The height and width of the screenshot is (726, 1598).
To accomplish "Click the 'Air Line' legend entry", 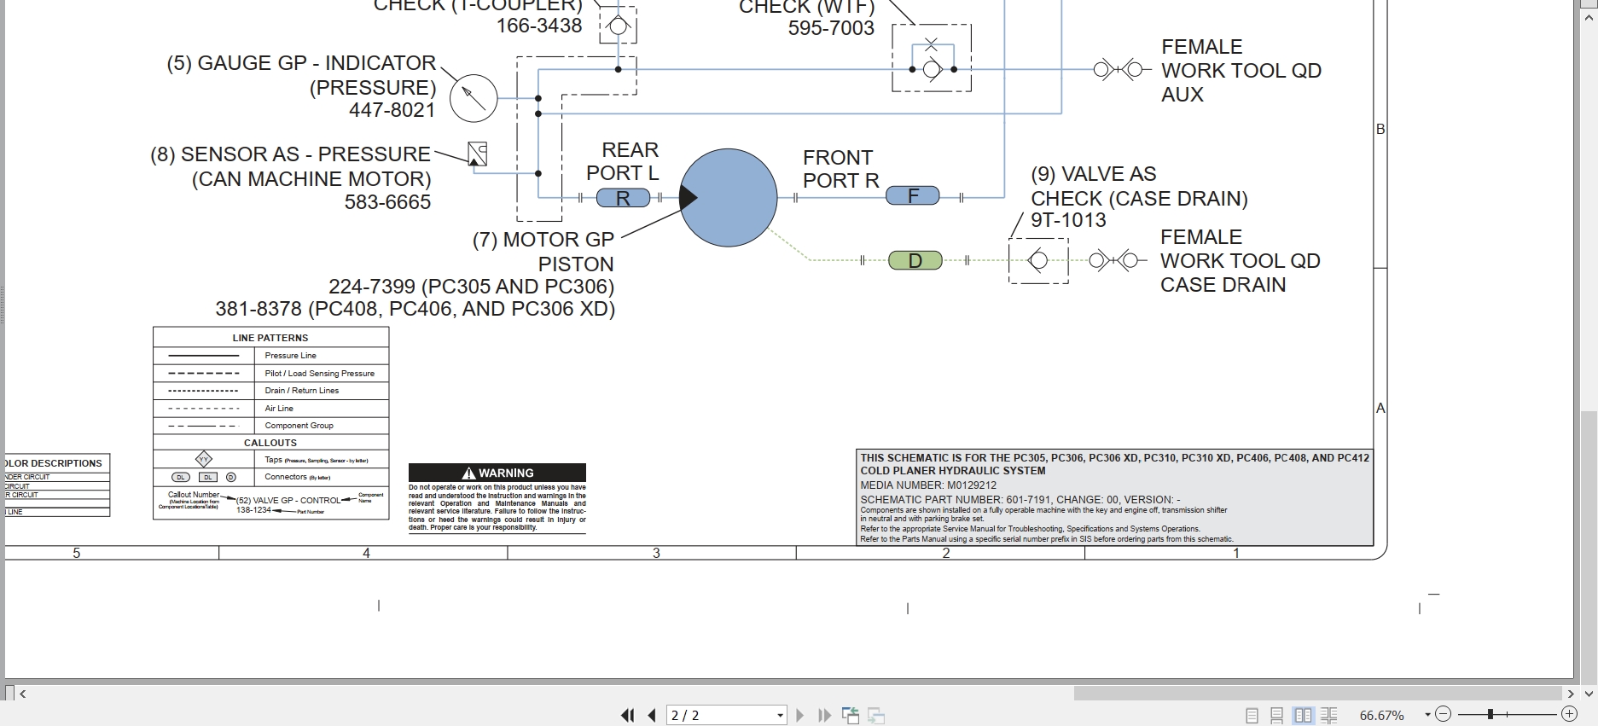I will [x=279, y=409].
